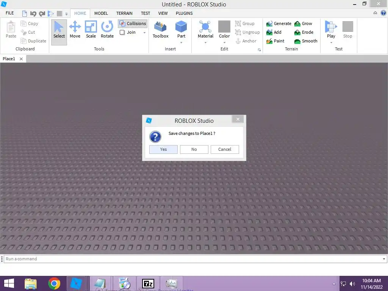Show hidden system tray icons

point(334,284)
